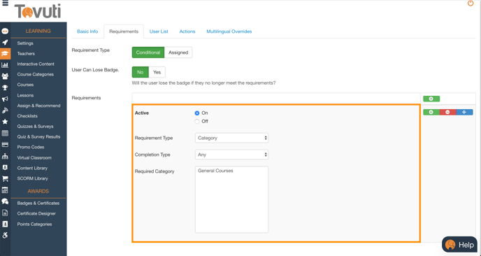Open Settings in the Learning menu
The height and width of the screenshot is (256, 481).
click(x=25, y=43)
